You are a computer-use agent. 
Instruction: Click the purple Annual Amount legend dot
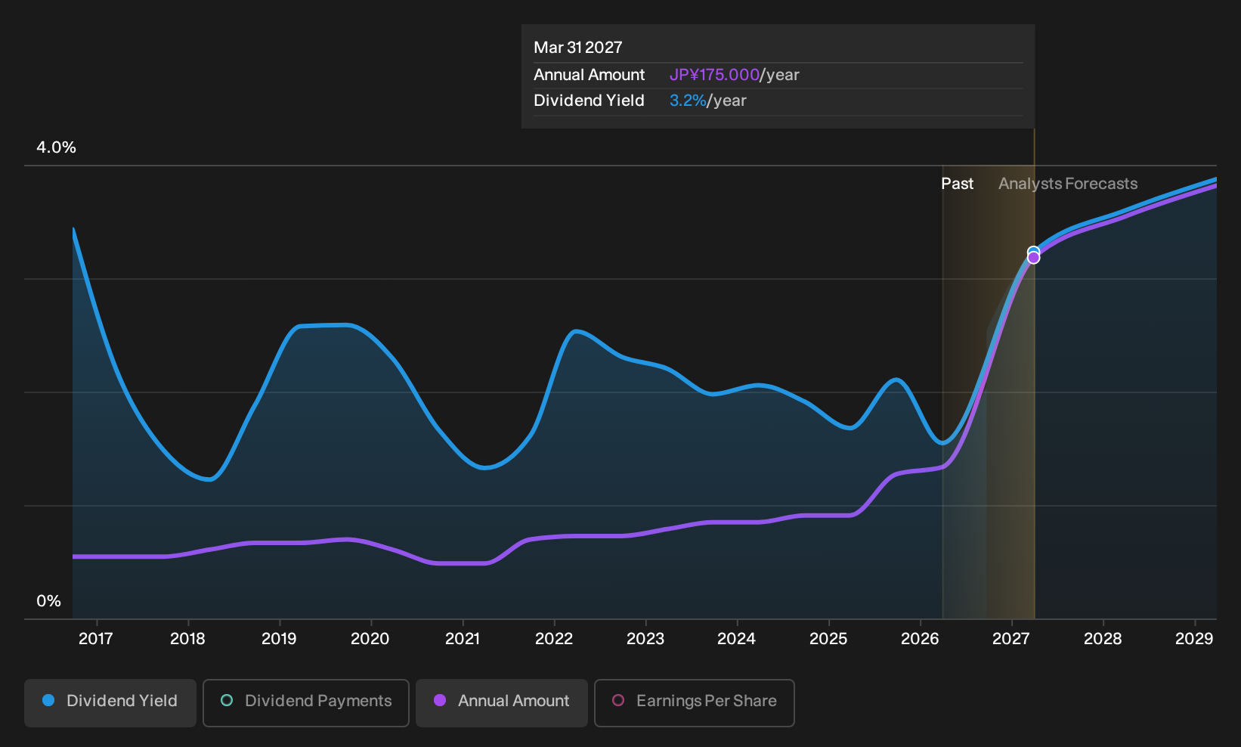pyautogui.click(x=440, y=700)
